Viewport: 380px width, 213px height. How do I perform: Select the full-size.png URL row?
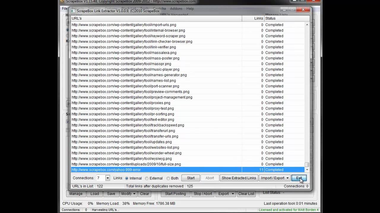pos(188,164)
